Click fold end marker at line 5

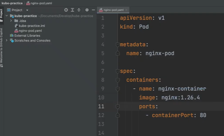pyautogui.click(x=118, y=53)
